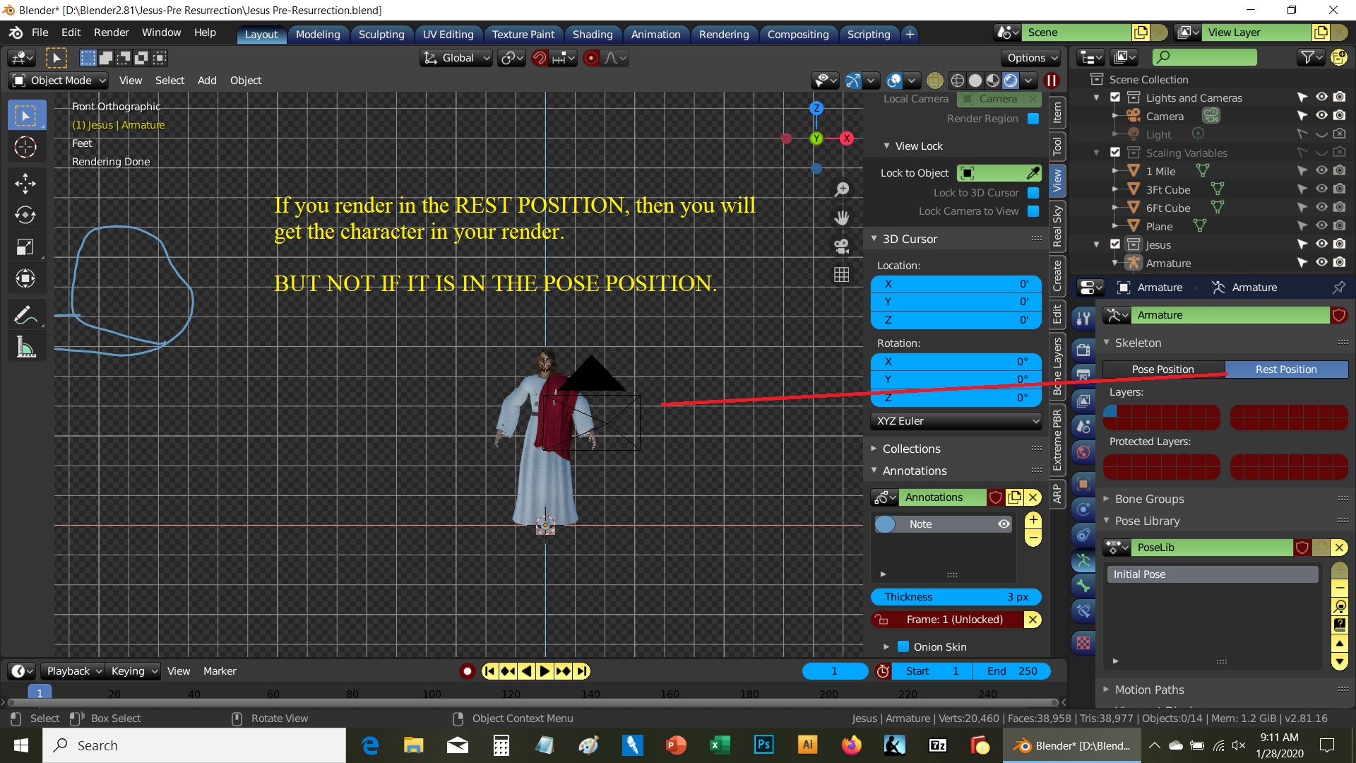Screen dimensions: 1356x763
Task: Select Initial Pose in pose library list
Action: click(1211, 574)
